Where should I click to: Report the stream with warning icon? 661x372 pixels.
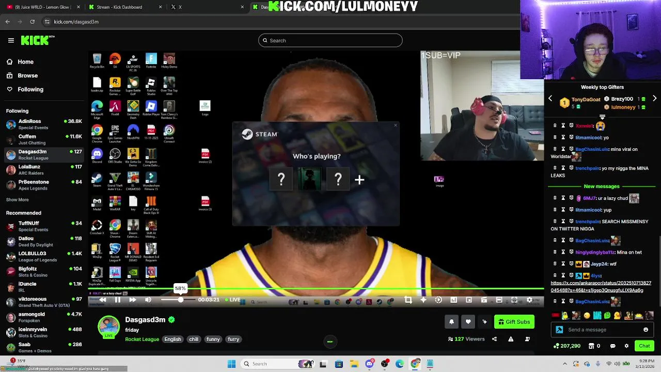(511, 339)
